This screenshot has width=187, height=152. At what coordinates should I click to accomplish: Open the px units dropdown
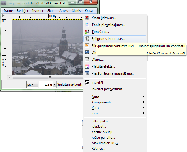pyautogui.click(x=32, y=85)
